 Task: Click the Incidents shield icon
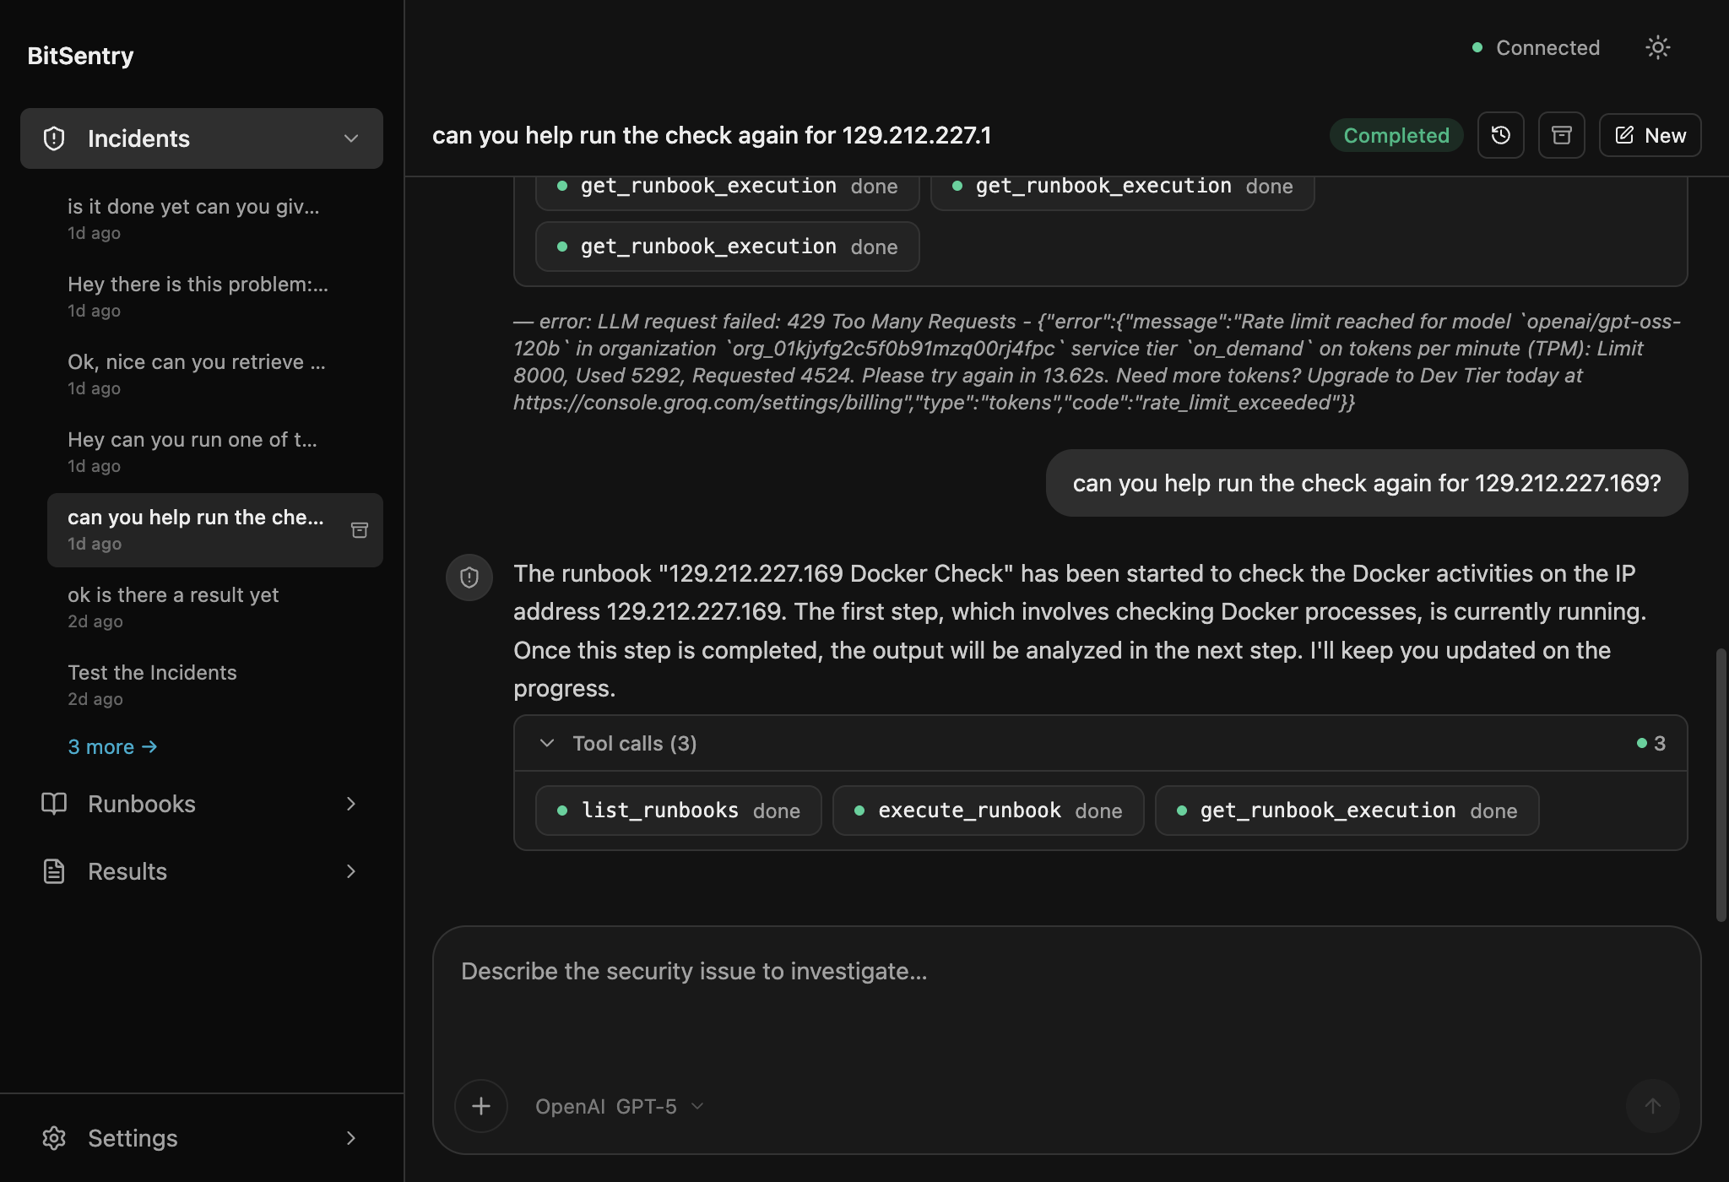pyautogui.click(x=54, y=138)
